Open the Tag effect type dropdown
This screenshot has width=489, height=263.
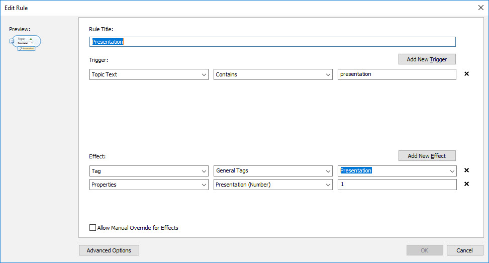coord(149,171)
